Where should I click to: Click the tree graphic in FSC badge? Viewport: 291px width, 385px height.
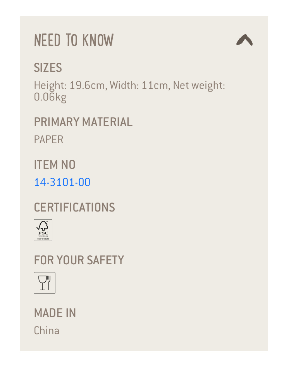[43, 226]
